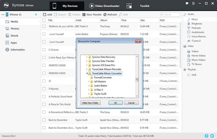Viewport: 217px width, 139px height.
Task: Create a New Playlist
Action: coord(92,15)
